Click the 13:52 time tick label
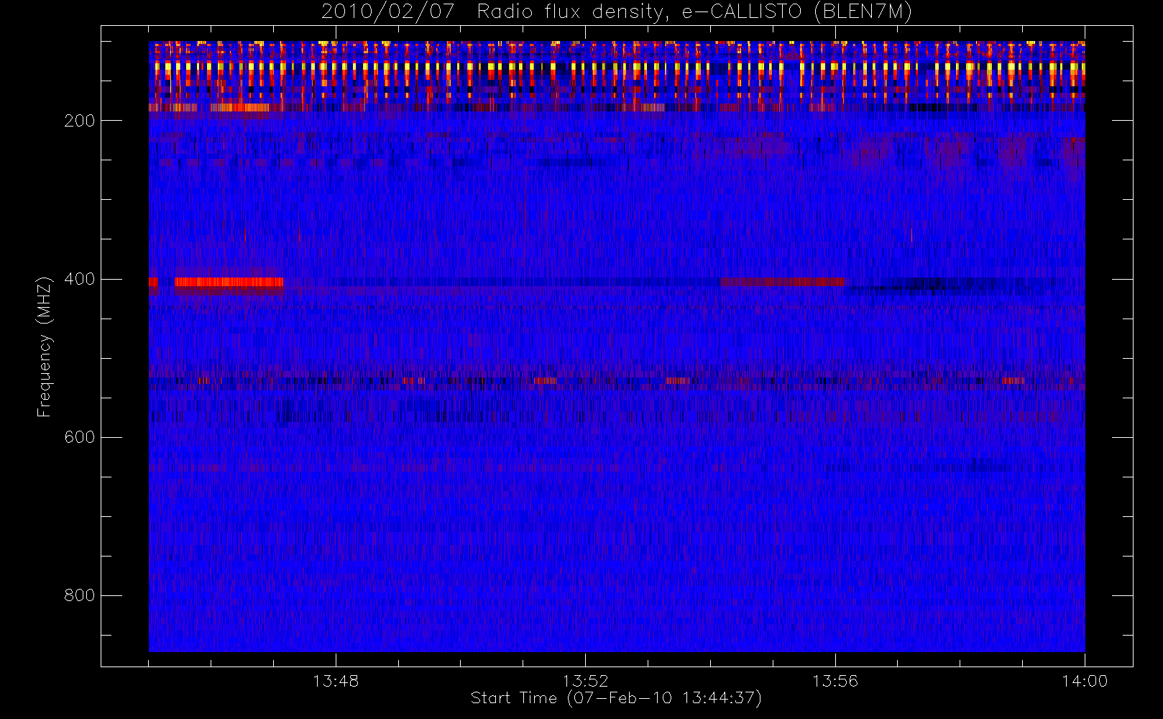 (585, 681)
